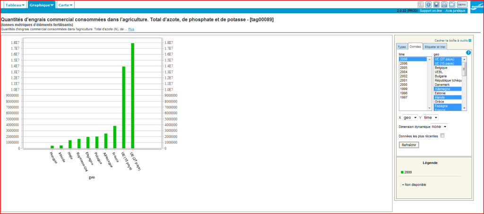The image size is (484, 214).
Task: Click the geo list scroll down arrow
Action: 464,108
